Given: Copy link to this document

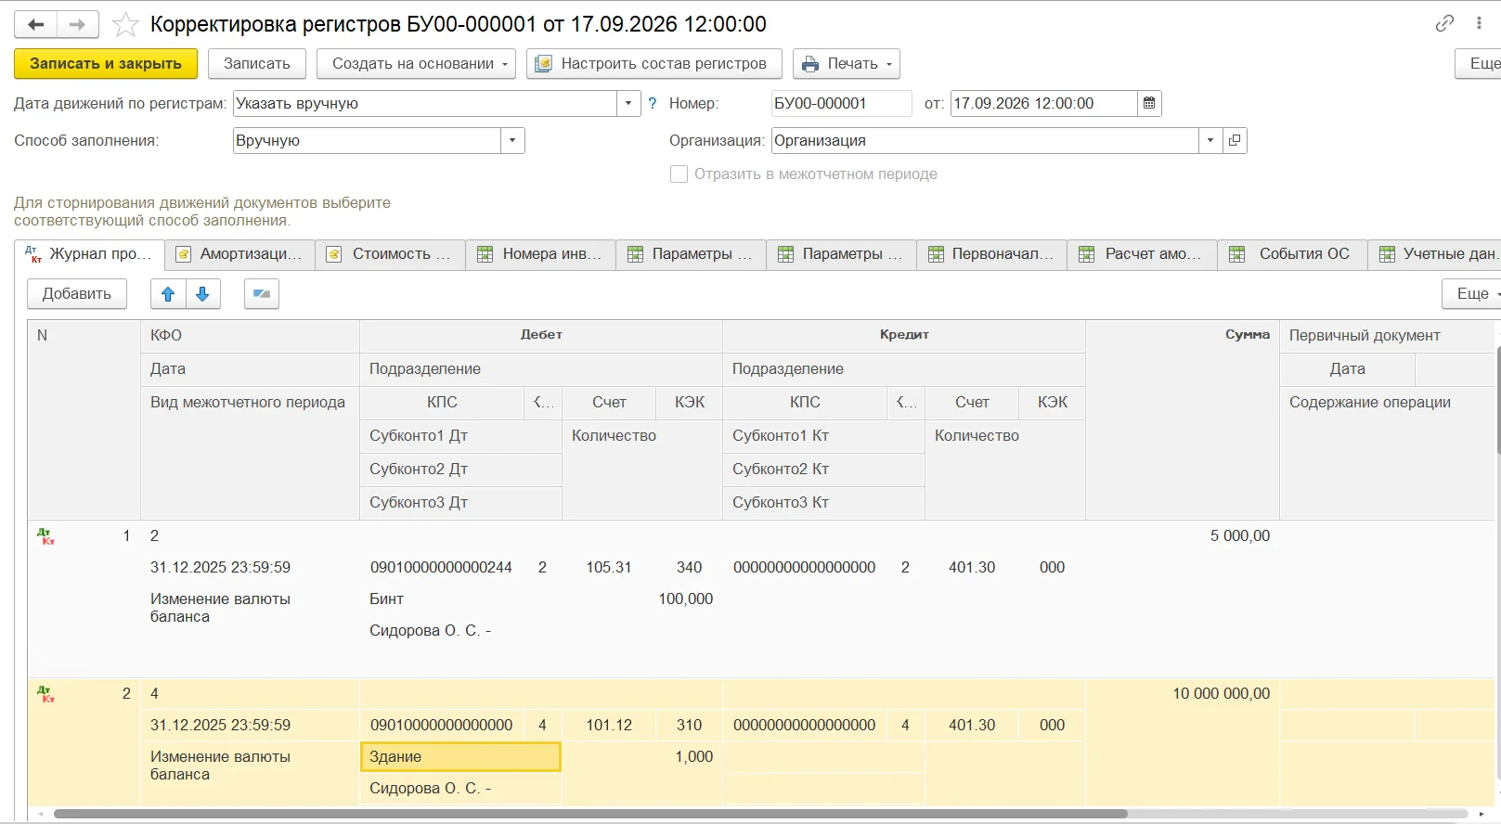Looking at the screenshot, I should pyautogui.click(x=1444, y=24).
